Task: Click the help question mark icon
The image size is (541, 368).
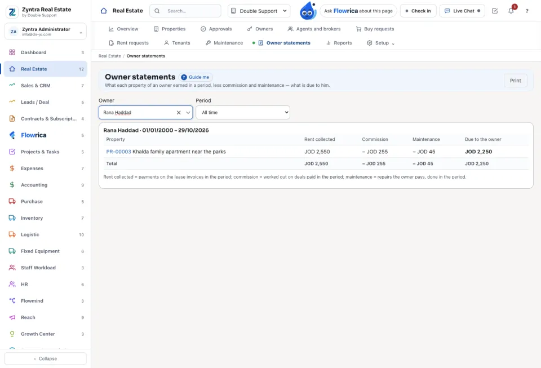Action: pos(527,11)
